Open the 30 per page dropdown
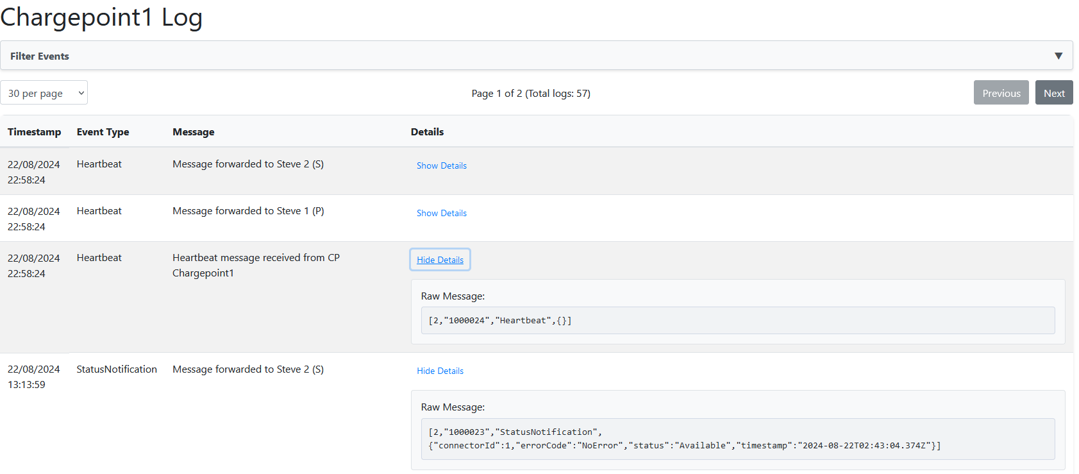 click(x=44, y=93)
